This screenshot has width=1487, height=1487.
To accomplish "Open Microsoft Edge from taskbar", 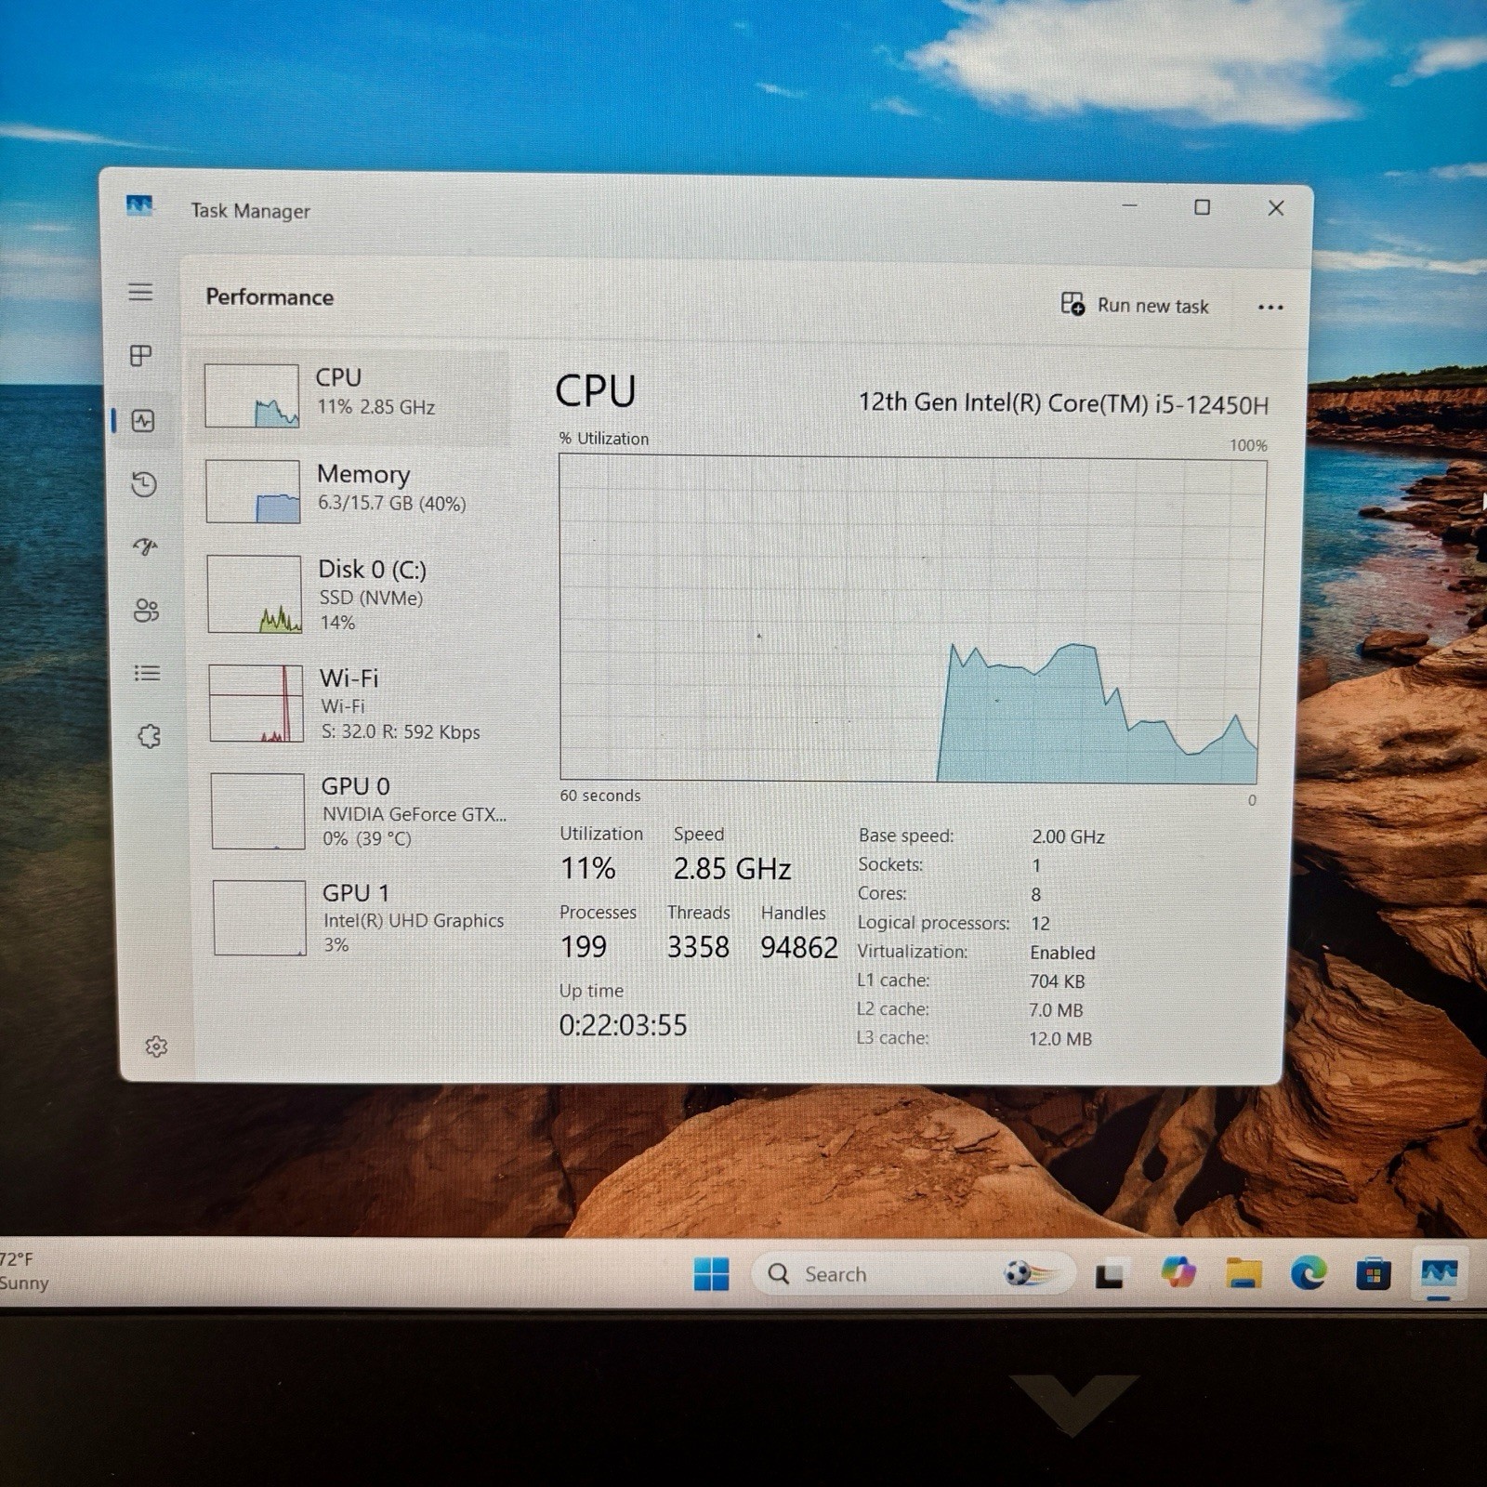I will [1309, 1274].
